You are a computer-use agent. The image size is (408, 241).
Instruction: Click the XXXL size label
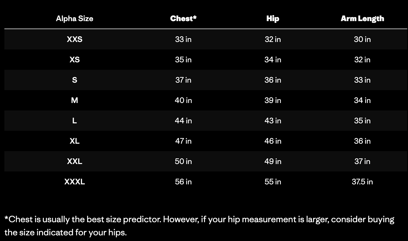75,182
